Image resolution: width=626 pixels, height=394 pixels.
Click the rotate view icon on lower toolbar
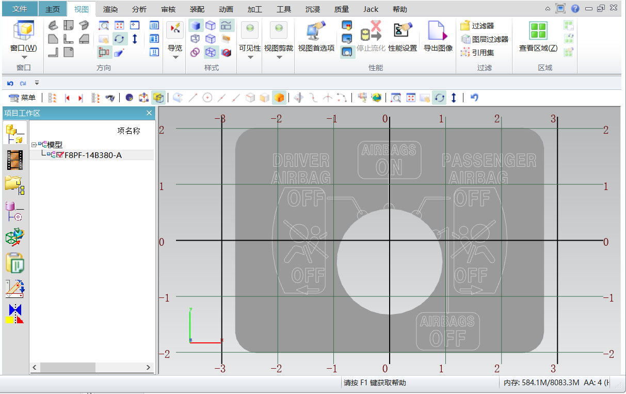pos(439,97)
